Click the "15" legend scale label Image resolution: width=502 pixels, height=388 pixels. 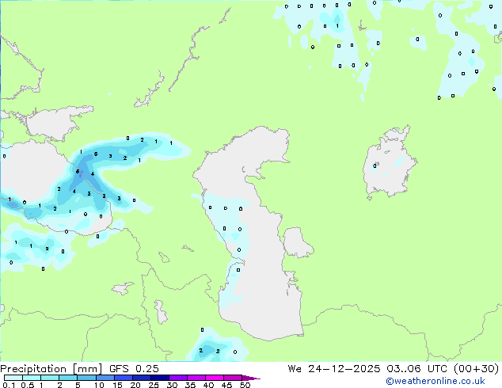pyautogui.click(x=117, y=385)
